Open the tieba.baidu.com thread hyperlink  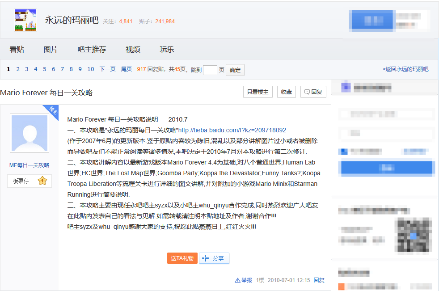pos(232,131)
